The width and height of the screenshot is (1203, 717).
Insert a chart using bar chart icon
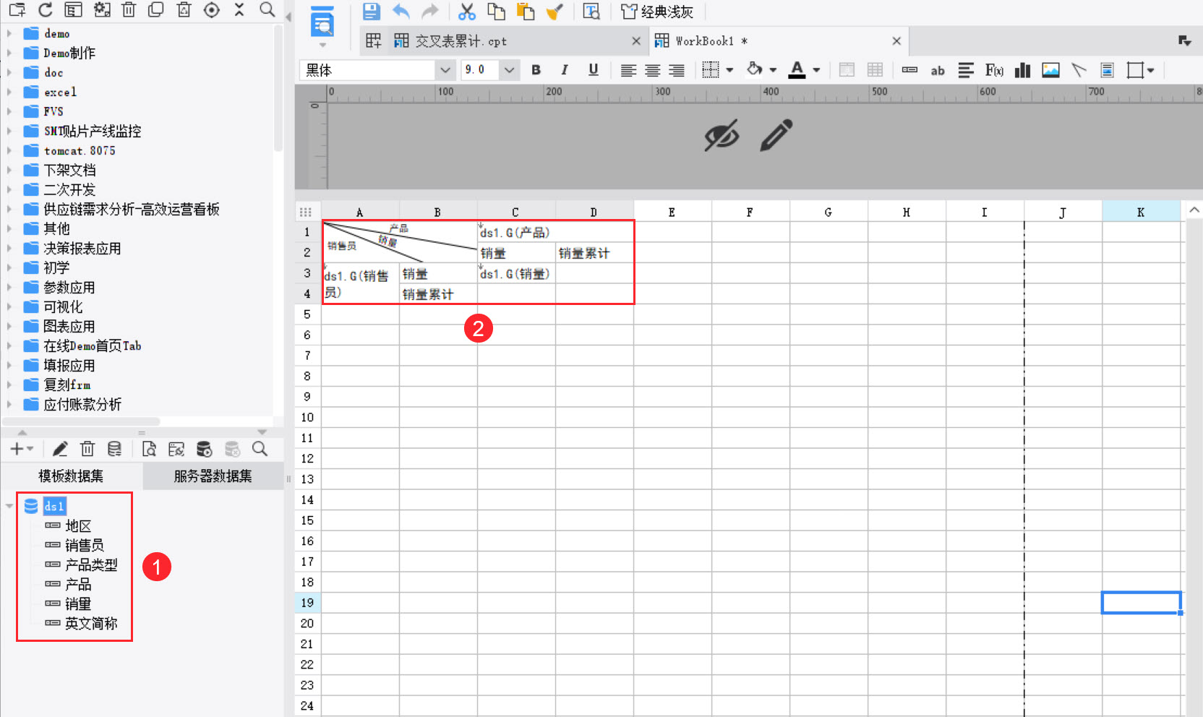coord(1022,70)
